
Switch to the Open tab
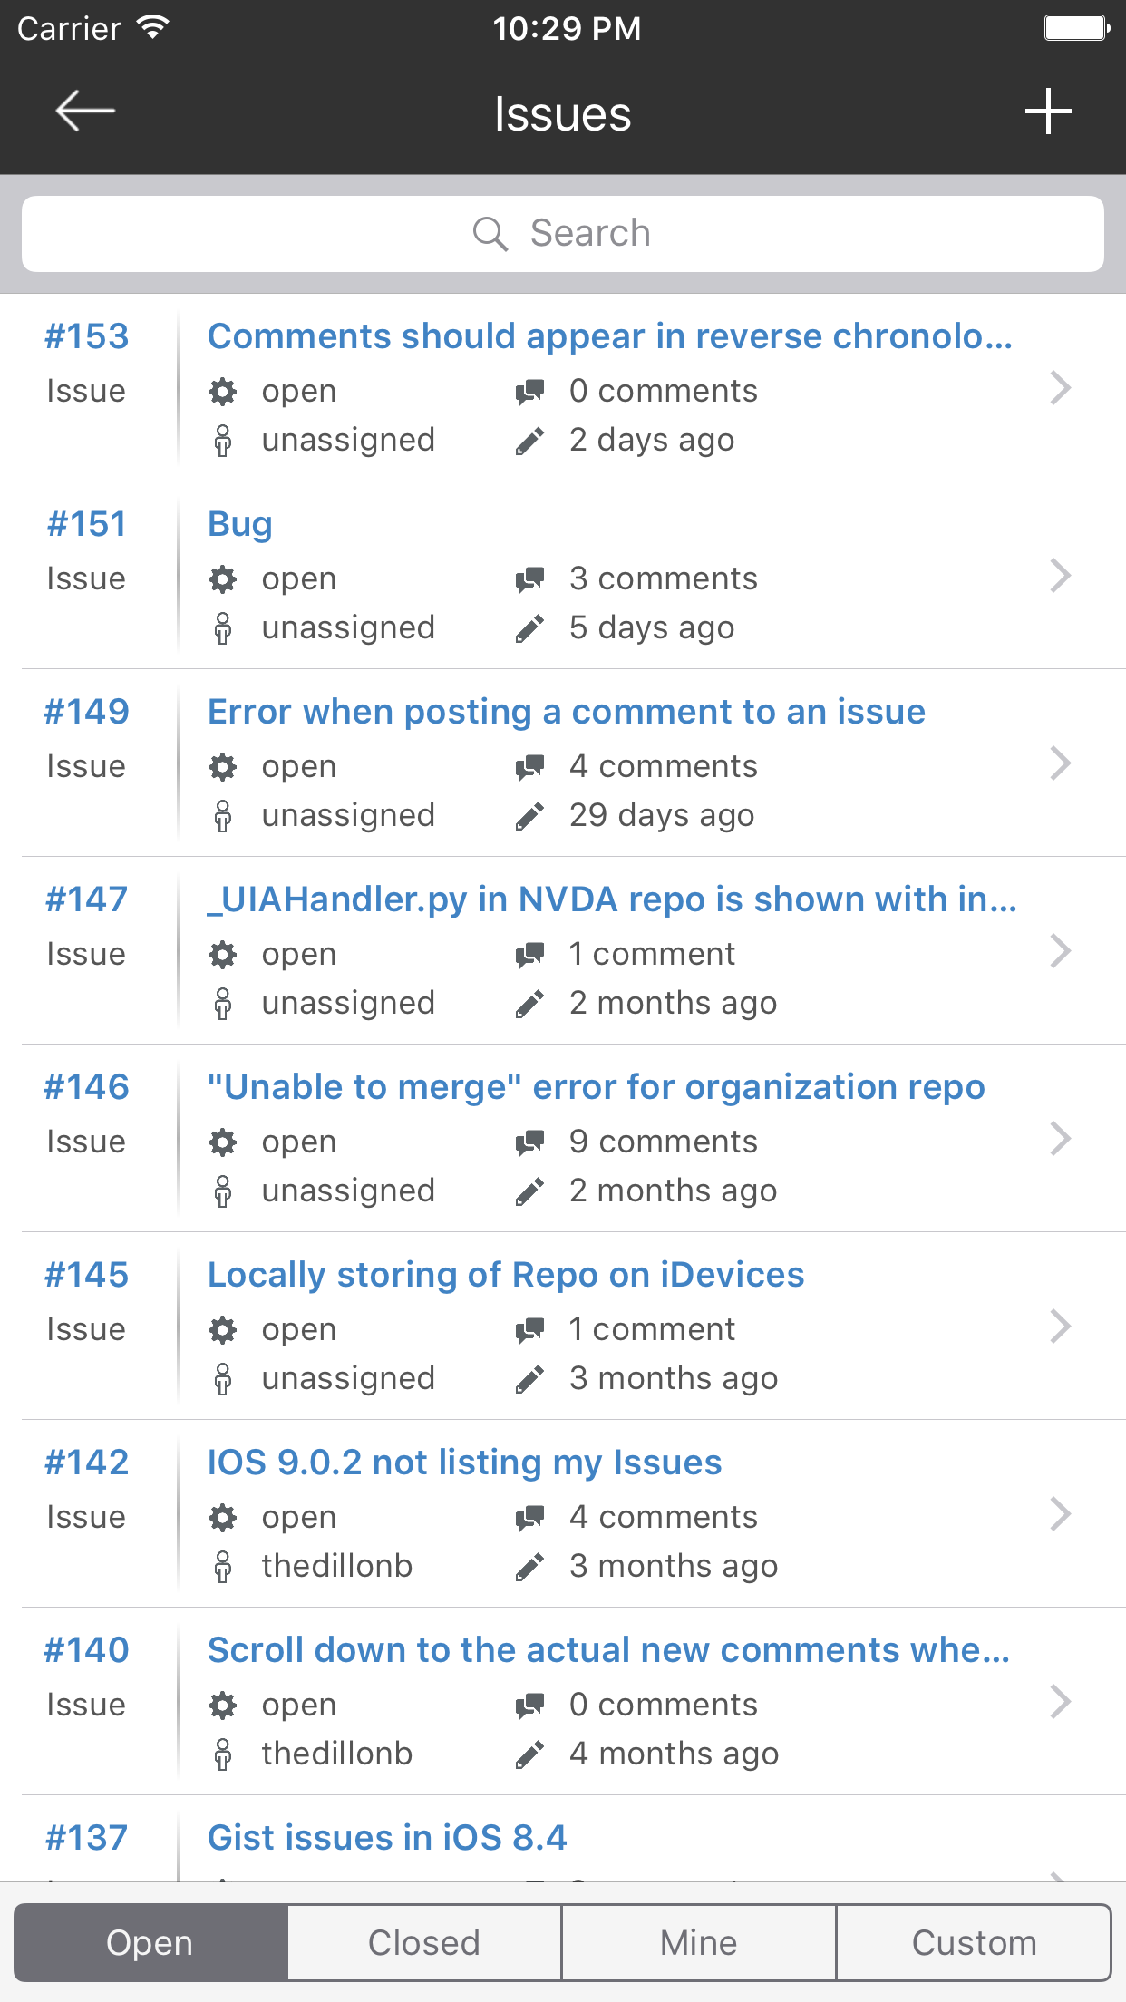(x=149, y=1942)
